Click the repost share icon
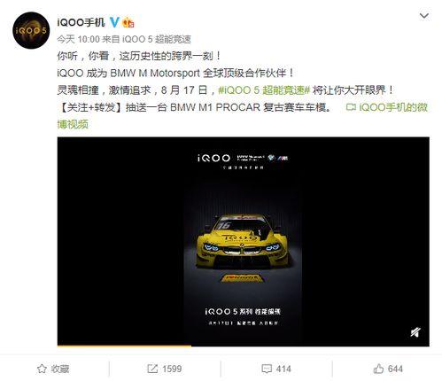Image resolution: width=442 pixels, height=381 pixels. coord(152,369)
